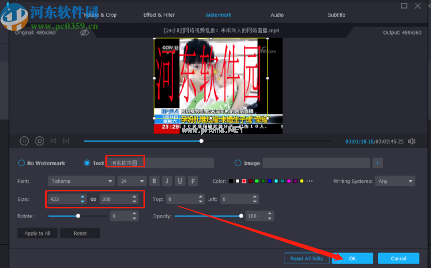Pick the bright green color swatch

tap(257, 181)
